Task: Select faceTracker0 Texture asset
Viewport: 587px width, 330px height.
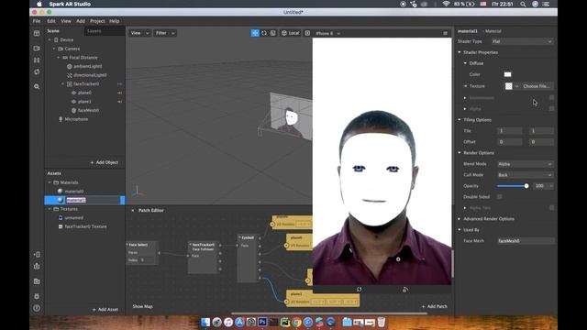Action: pyautogui.click(x=85, y=226)
